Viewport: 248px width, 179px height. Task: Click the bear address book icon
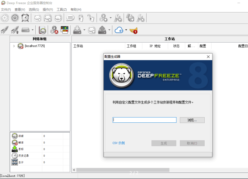(x=43, y=30)
